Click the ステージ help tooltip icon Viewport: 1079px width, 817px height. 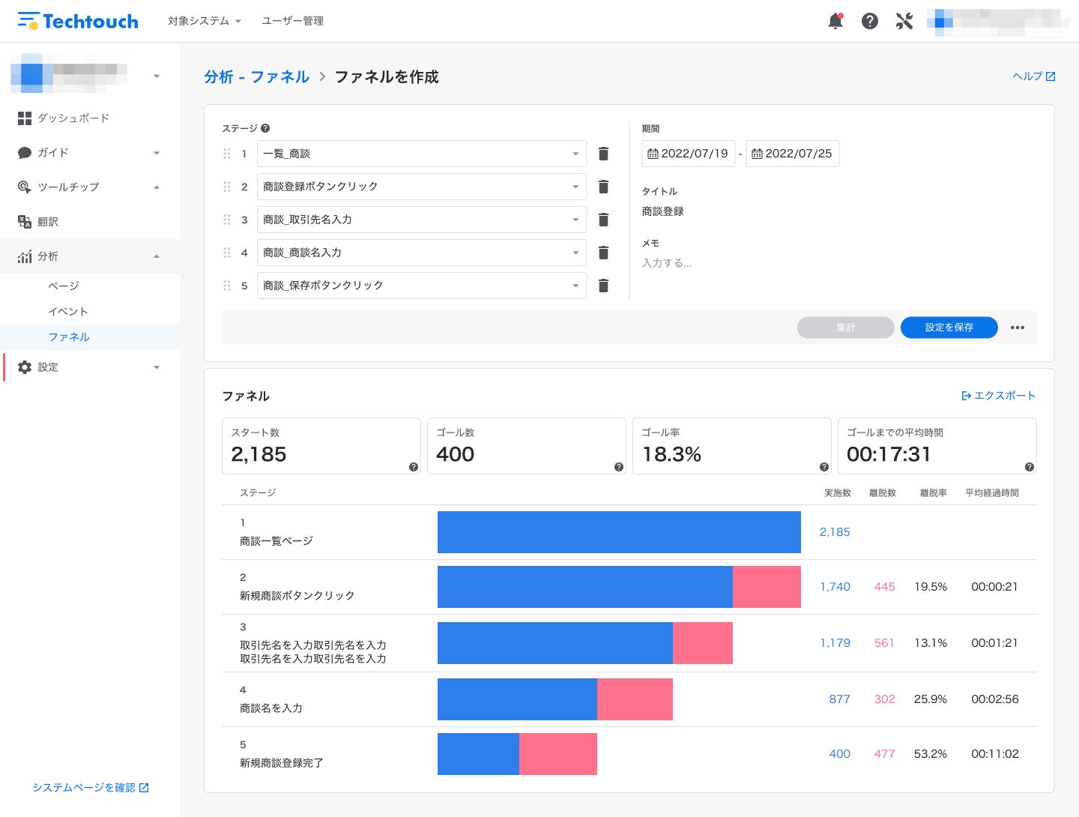tap(265, 128)
